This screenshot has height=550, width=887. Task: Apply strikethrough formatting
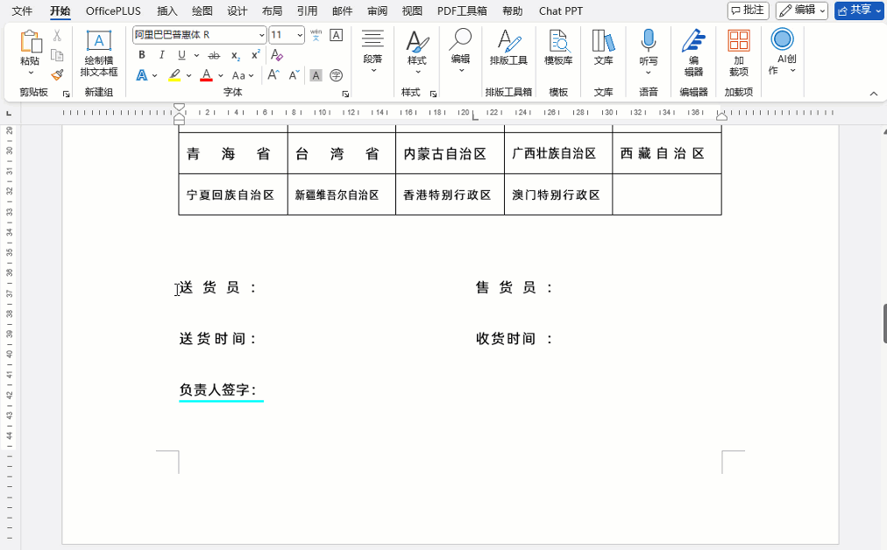pos(214,55)
